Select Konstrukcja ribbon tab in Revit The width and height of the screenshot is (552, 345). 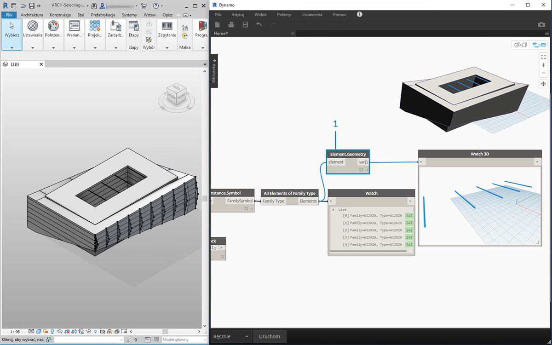[60, 15]
